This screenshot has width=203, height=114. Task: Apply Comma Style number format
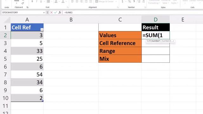click(134, 2)
